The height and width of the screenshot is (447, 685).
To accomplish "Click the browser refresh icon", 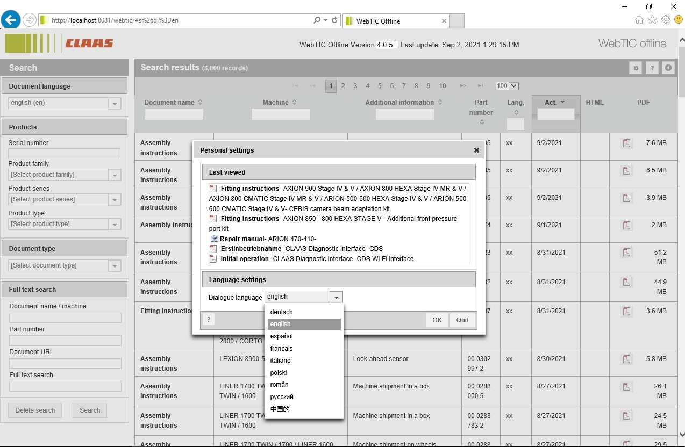I will pos(334,20).
